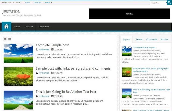Expand the More dropdown in top bar
Image resolution: width=172 pixels, height=111 pixels.
click(48, 2)
